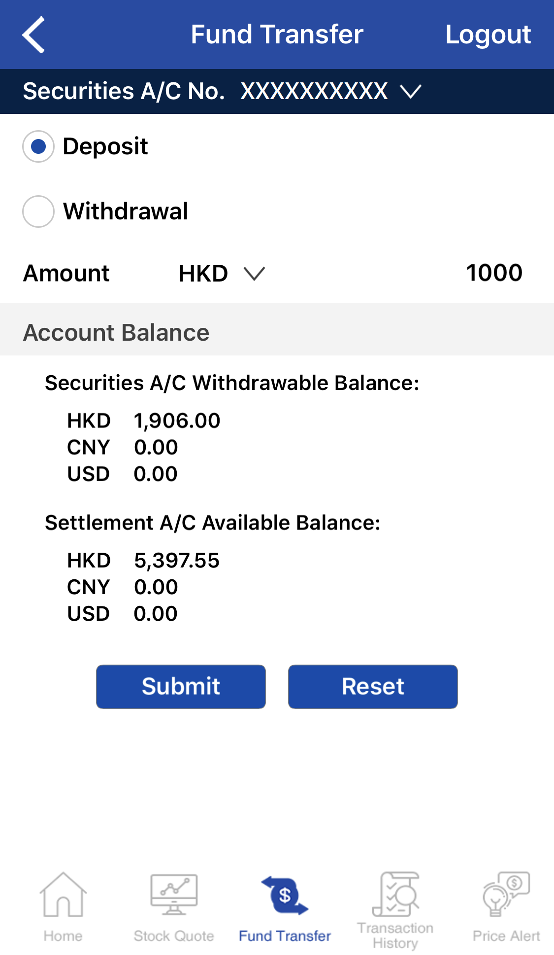554x955 pixels.
Task: Tap the Withdrawal option label
Action: (x=126, y=212)
